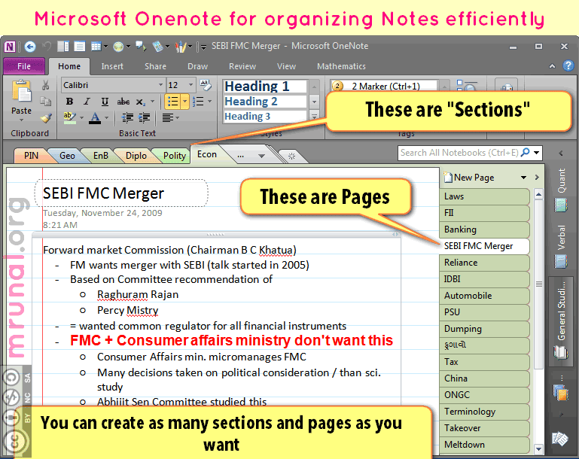Select the 2 Marker tag
The height and width of the screenshot is (459, 579).
coord(384,87)
